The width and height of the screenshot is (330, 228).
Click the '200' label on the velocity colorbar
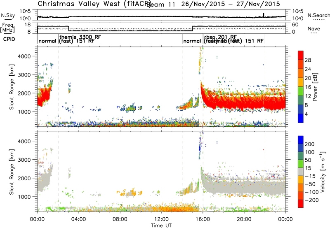[x=310, y=144]
